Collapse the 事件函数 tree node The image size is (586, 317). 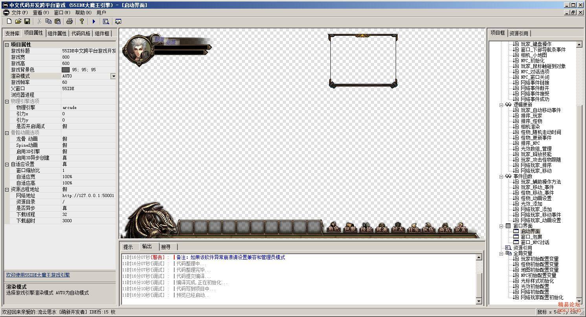click(x=501, y=177)
